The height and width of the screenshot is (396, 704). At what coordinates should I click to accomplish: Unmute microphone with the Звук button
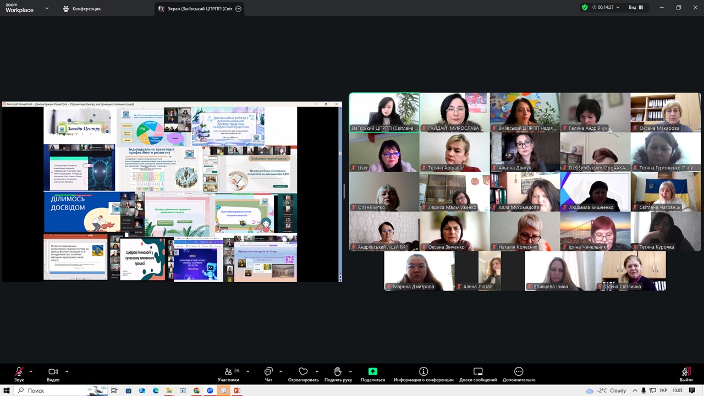tap(19, 372)
